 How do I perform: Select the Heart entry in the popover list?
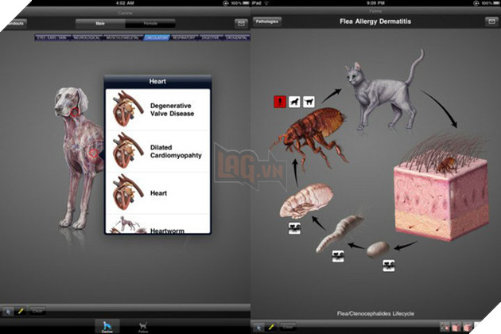159,193
